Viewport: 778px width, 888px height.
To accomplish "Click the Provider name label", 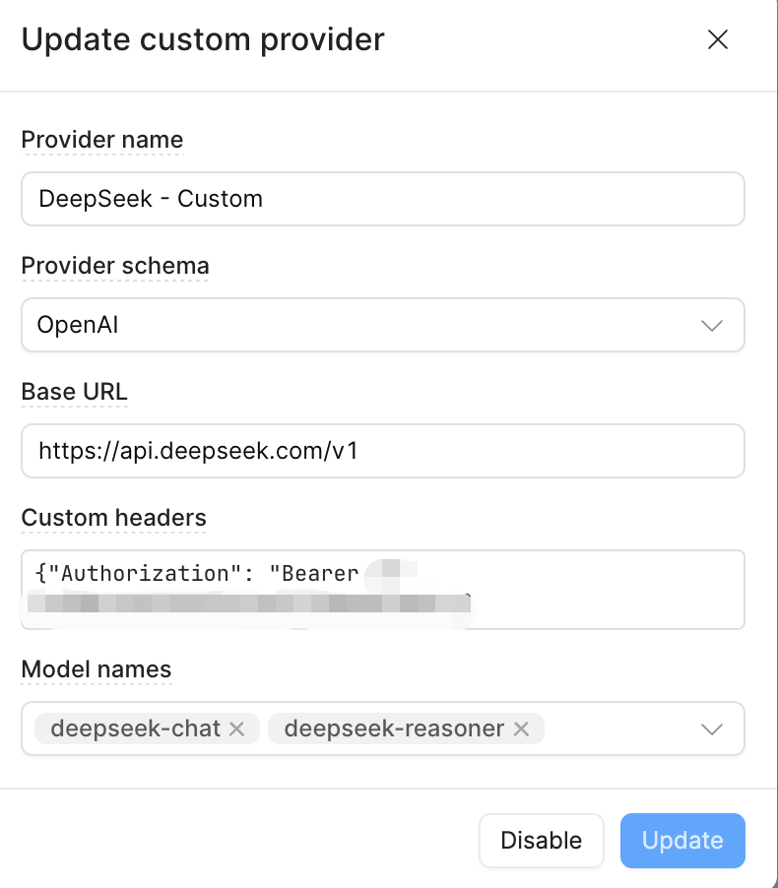I will (102, 140).
